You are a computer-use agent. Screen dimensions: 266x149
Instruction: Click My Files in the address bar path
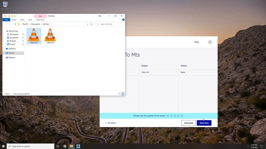[x=46, y=24]
